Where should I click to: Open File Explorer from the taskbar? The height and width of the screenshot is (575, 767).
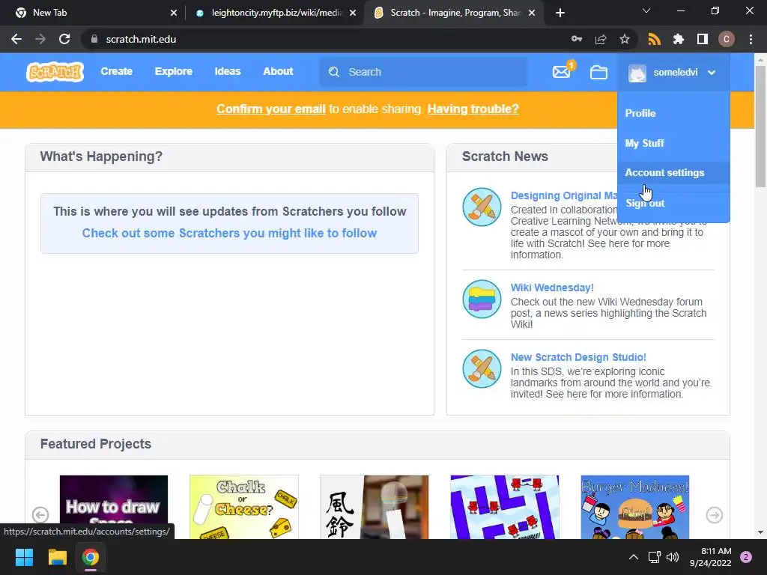57,557
